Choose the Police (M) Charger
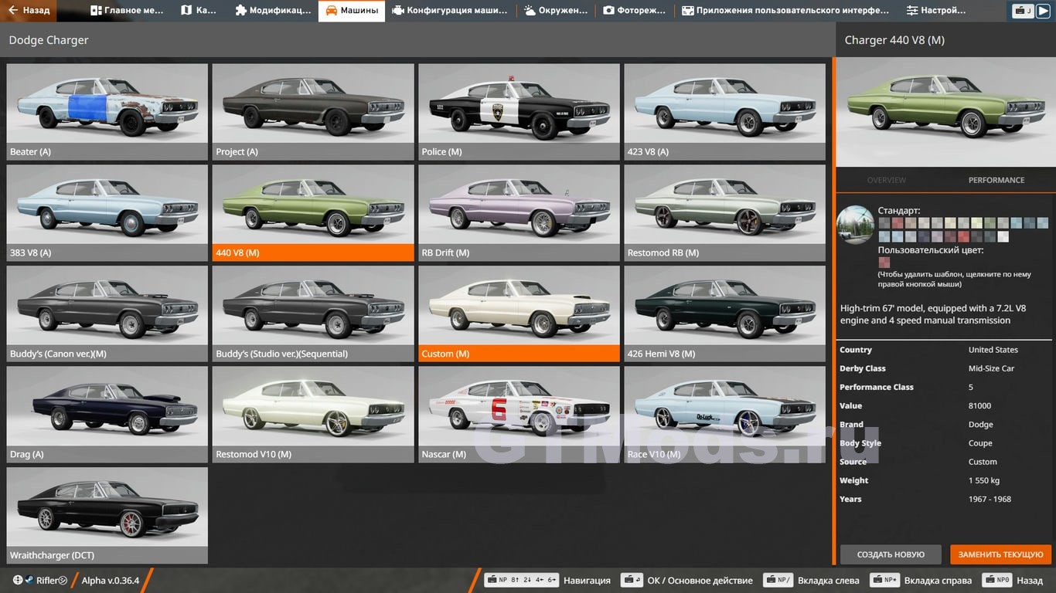This screenshot has width=1056, height=593. point(519,111)
